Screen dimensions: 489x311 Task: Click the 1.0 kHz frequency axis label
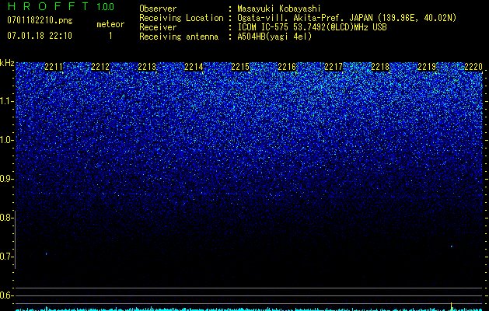[6, 140]
